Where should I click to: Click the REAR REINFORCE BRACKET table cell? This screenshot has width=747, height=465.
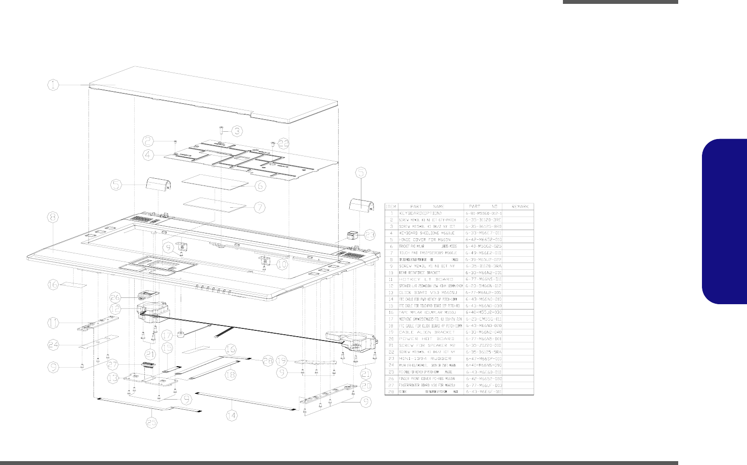pos(431,273)
